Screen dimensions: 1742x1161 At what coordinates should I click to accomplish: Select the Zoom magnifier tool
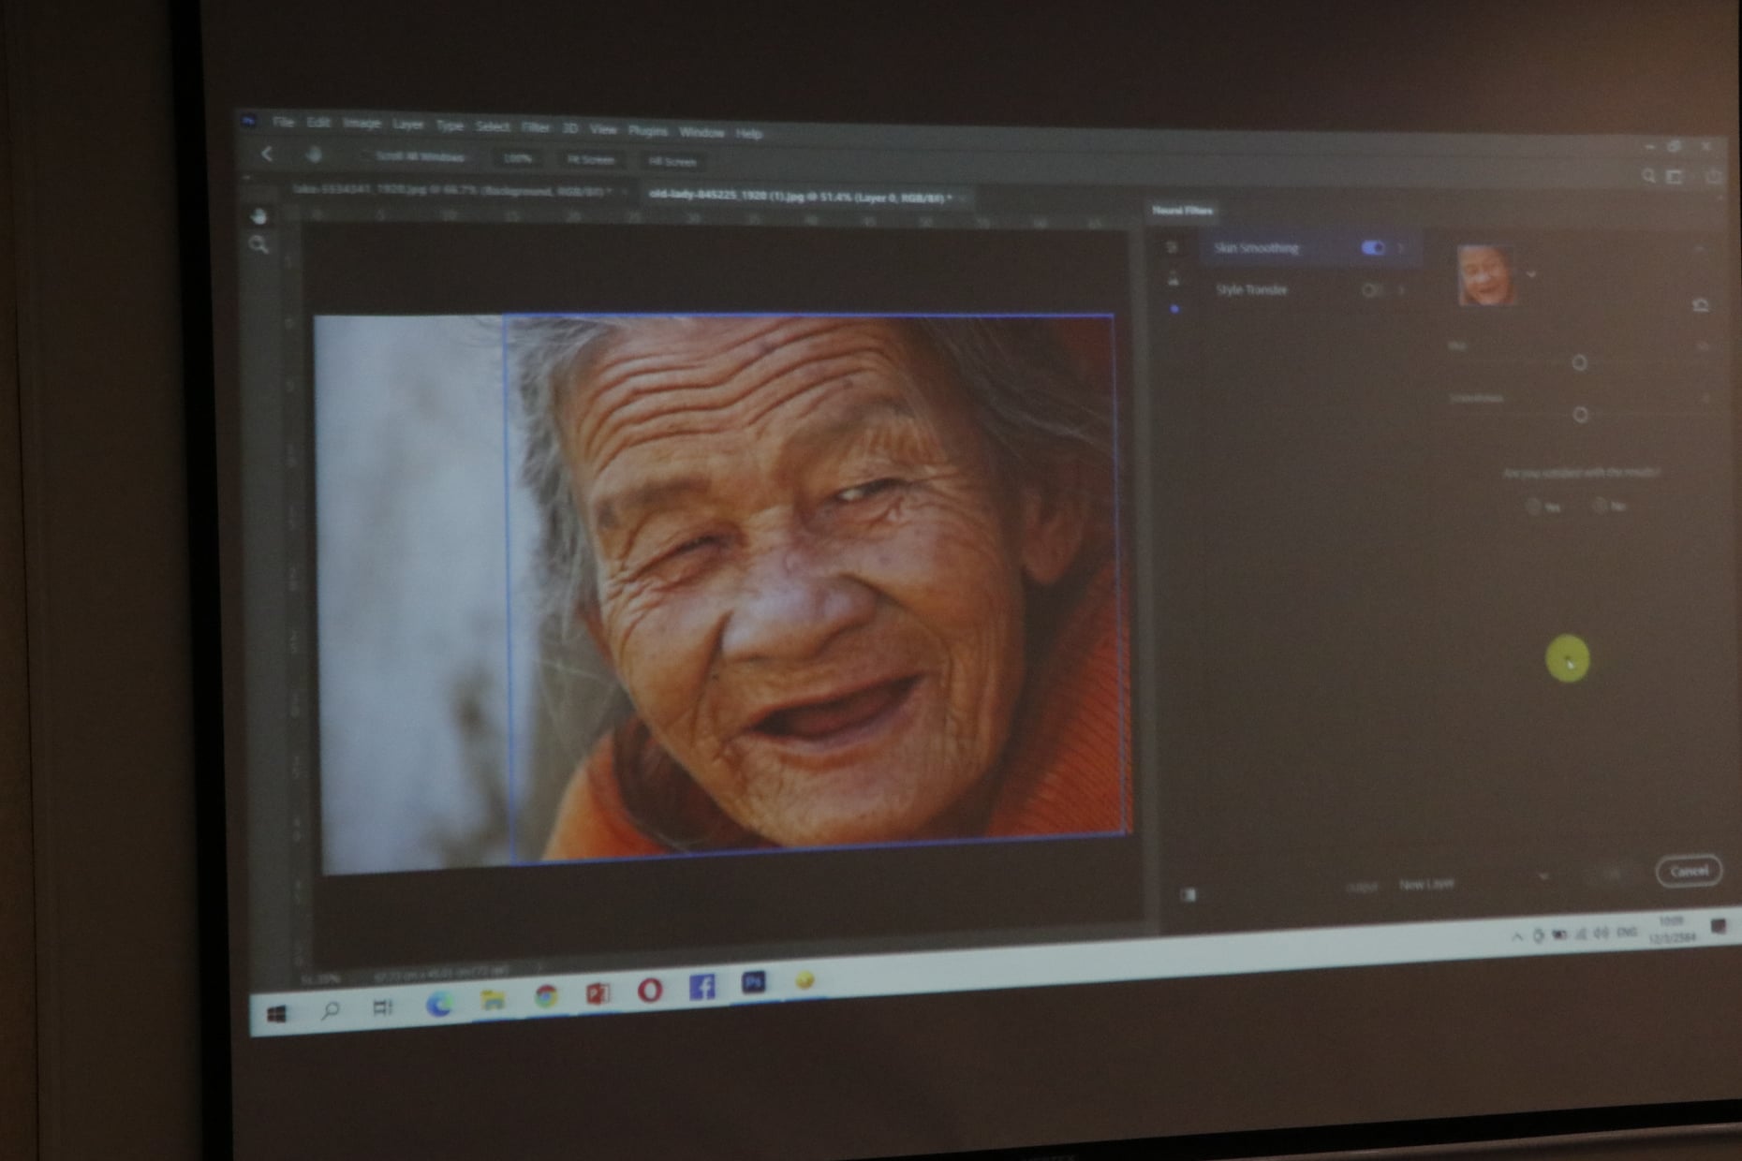coord(259,245)
